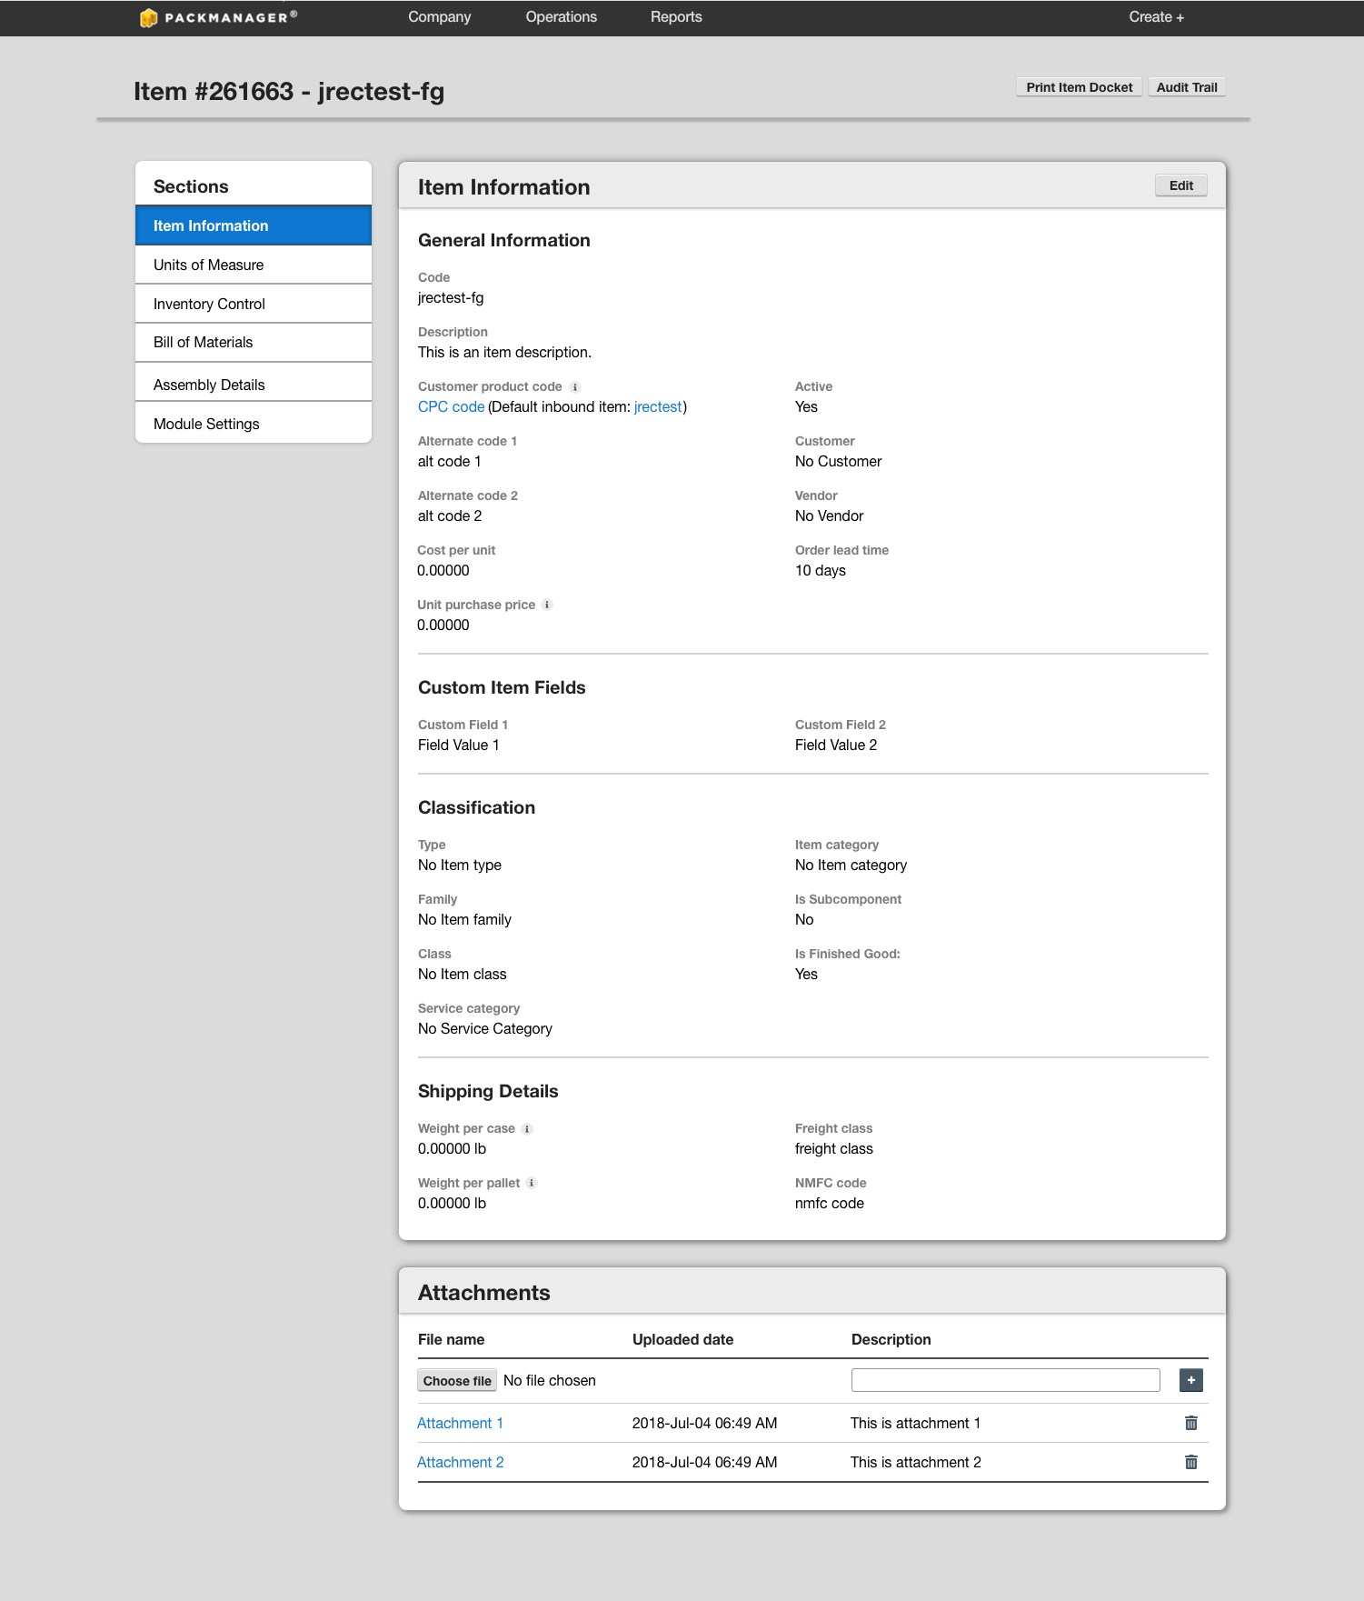Open the CPC code link
This screenshot has width=1364, height=1601.
tap(451, 407)
